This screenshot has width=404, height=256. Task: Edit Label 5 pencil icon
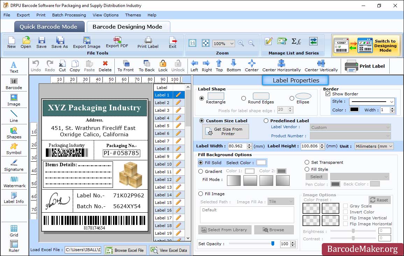click(178, 126)
